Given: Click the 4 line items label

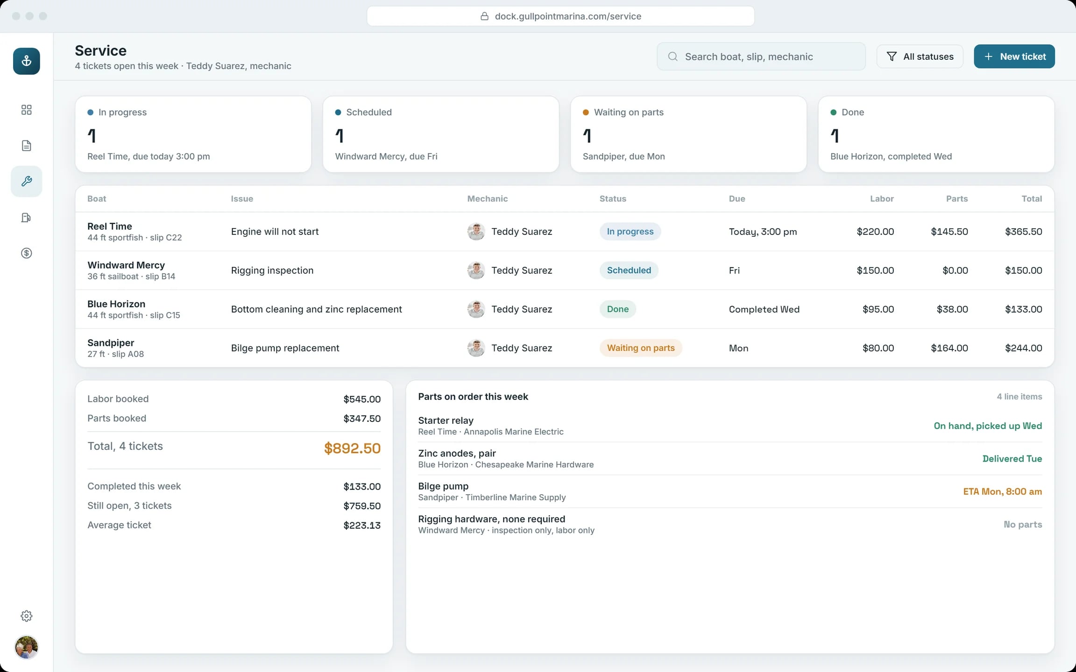Looking at the screenshot, I should point(1019,397).
